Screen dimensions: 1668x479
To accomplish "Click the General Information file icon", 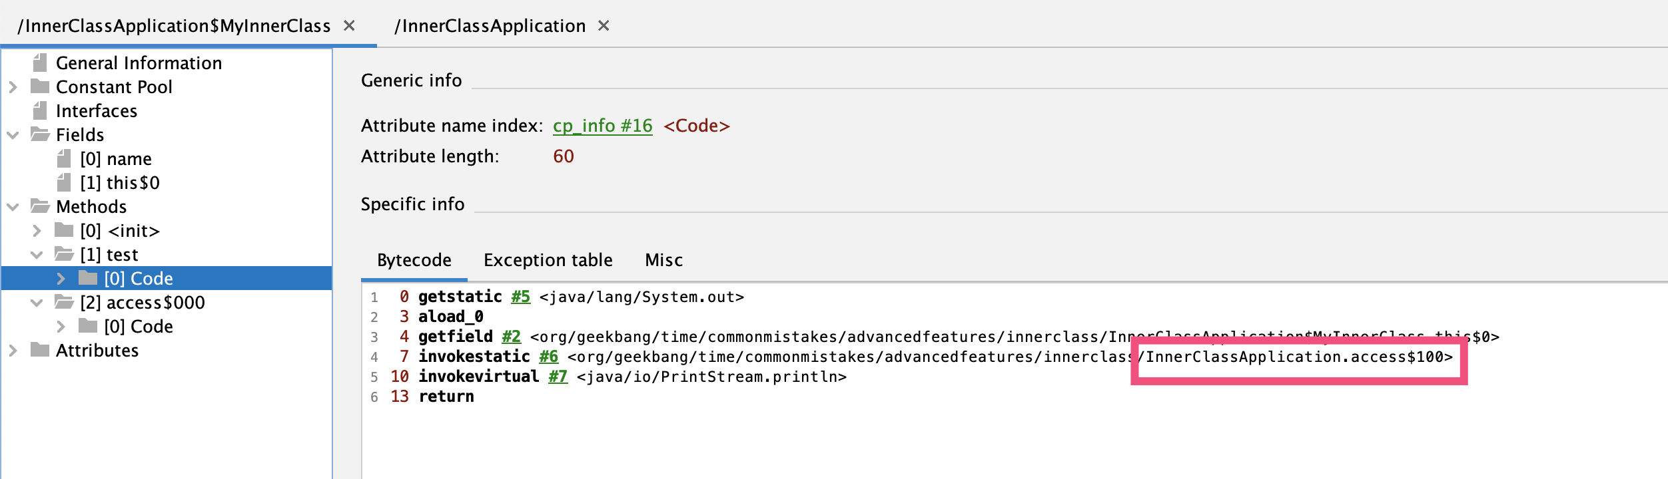I will pyautogui.click(x=40, y=63).
